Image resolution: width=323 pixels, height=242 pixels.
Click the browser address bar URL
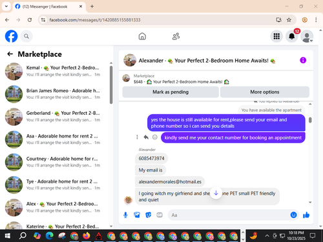tap(95, 20)
